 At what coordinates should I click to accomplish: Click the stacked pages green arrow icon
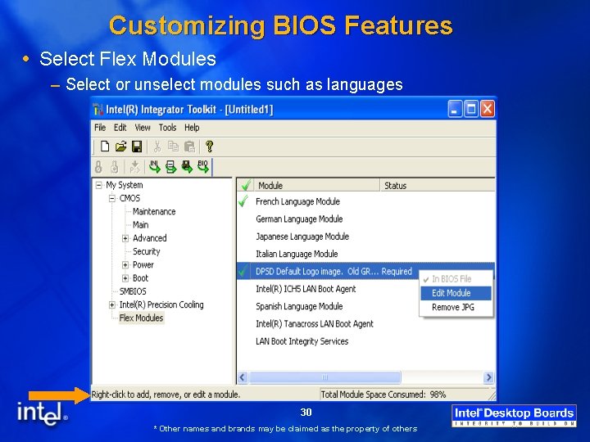170,166
